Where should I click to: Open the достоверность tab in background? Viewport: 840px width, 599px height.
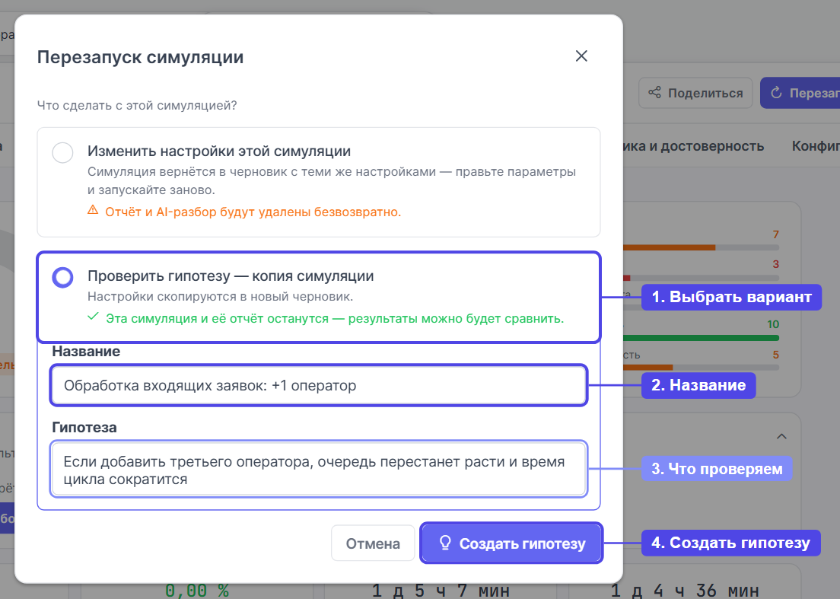[692, 146]
